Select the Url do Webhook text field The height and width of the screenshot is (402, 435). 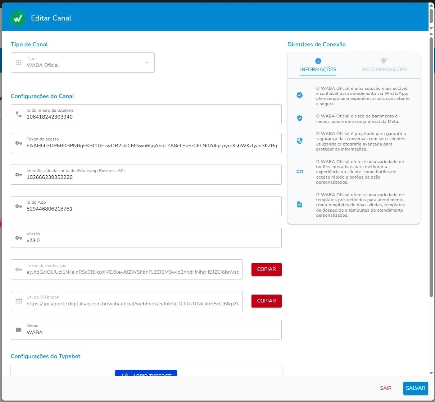(127, 301)
